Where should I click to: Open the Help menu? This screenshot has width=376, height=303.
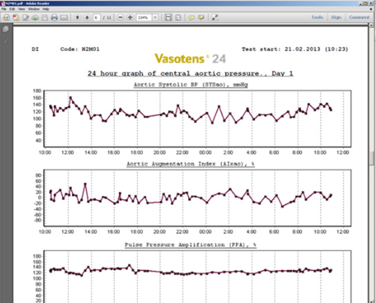[x=46, y=9]
